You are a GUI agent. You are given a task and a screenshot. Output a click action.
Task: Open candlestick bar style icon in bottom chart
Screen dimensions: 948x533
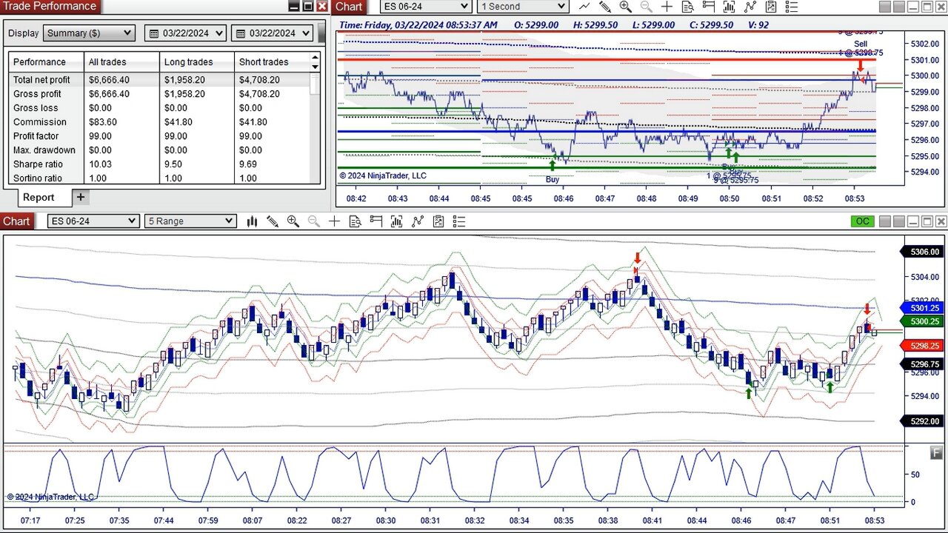click(x=252, y=221)
